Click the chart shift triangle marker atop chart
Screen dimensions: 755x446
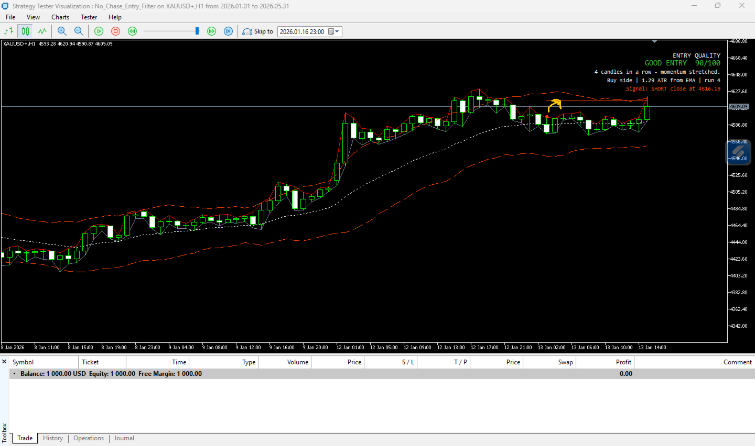654,41
